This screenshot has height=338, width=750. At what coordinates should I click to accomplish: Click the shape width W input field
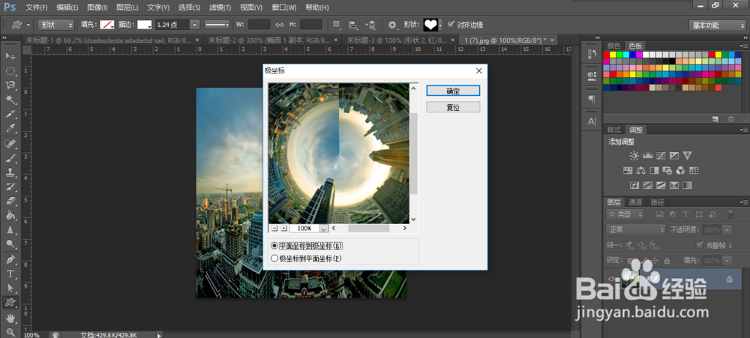[259, 25]
